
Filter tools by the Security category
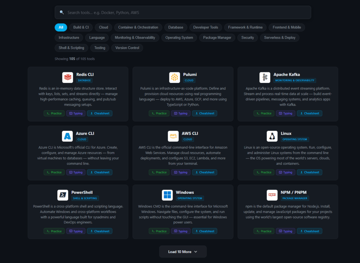click(247, 38)
